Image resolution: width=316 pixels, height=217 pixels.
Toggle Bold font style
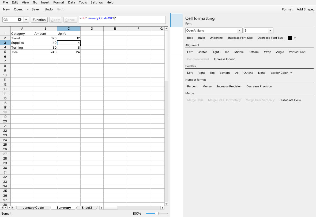(190, 38)
